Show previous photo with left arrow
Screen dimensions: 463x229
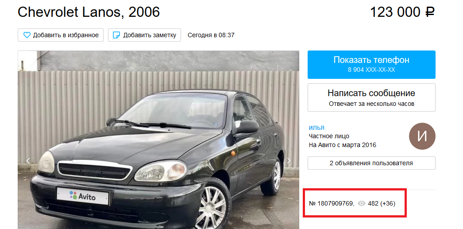28,161
